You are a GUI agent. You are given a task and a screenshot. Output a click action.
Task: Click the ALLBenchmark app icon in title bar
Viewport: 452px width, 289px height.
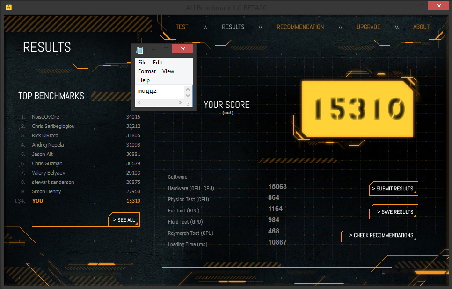[x=8, y=7]
